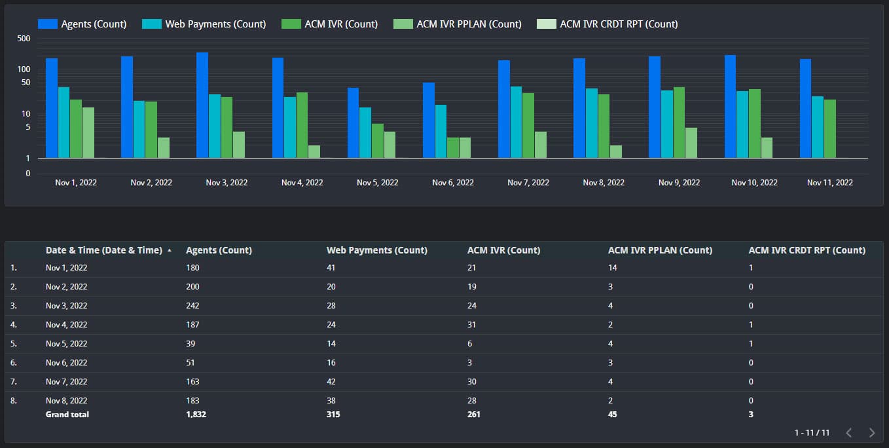The image size is (889, 448).
Task: Click the Nov 9, 2022 ACM IVR bar
Action: point(679,122)
